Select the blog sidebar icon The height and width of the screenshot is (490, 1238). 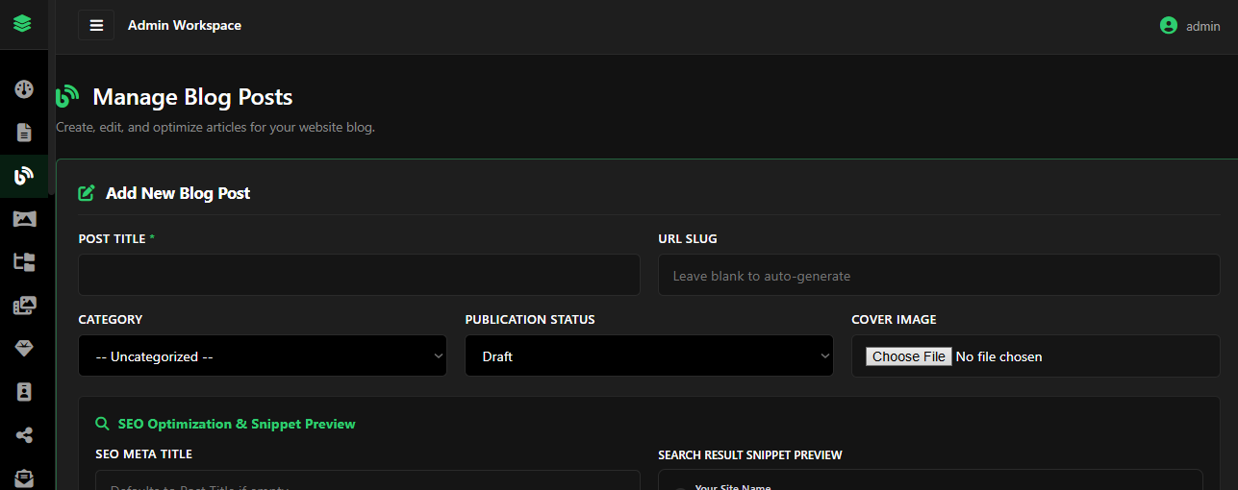click(24, 176)
